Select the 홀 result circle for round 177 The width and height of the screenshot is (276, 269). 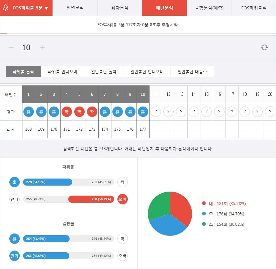(143, 112)
